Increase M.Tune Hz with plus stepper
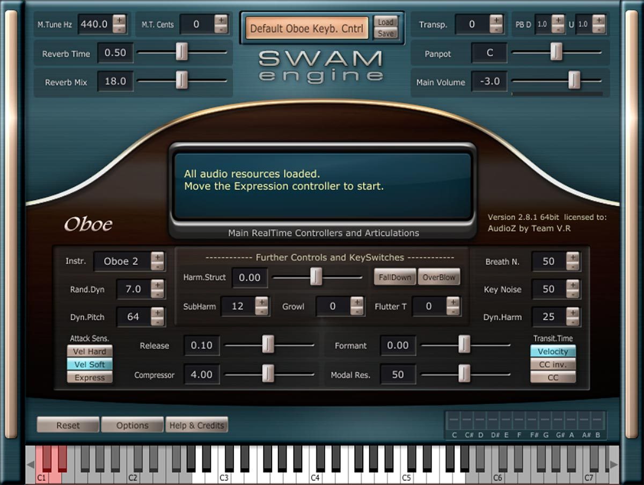The height and width of the screenshot is (485, 644). [119, 19]
